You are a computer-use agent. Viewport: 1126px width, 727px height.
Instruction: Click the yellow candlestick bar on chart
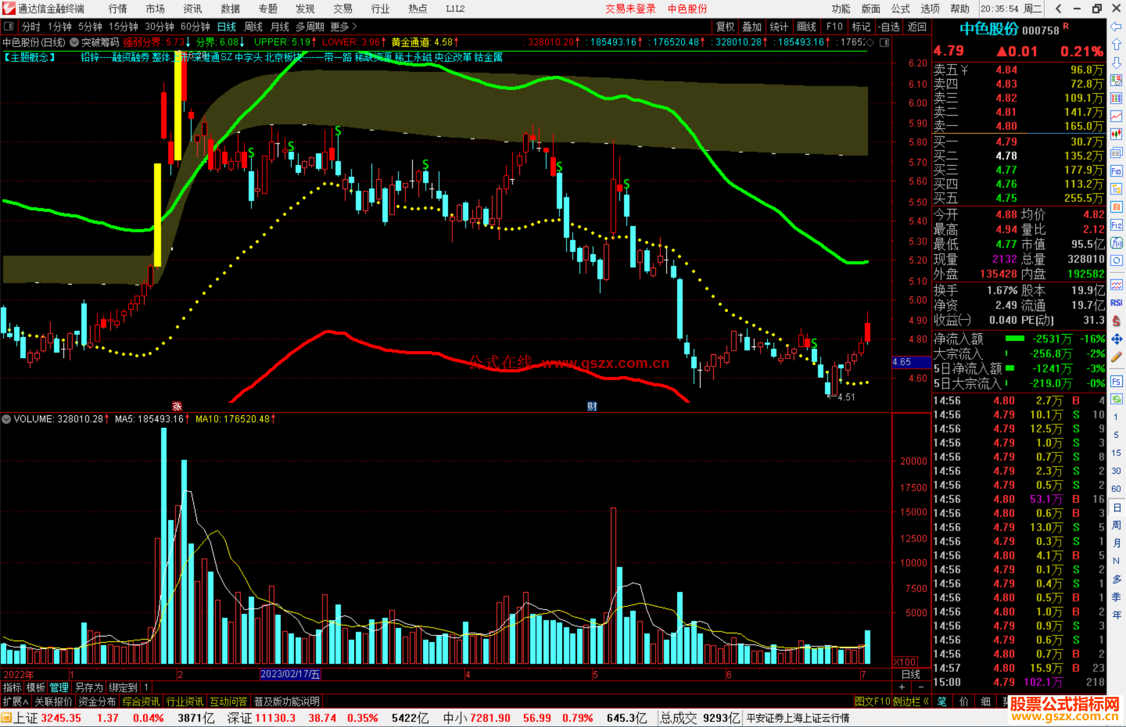pyautogui.click(x=157, y=214)
